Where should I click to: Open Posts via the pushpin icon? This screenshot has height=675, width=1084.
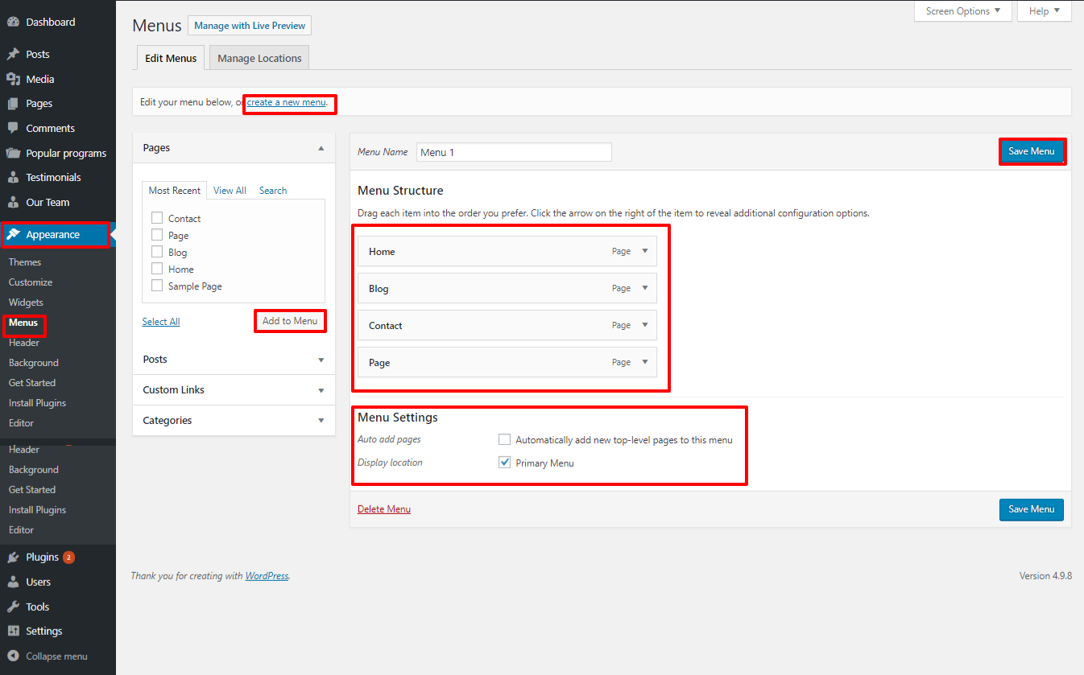coord(13,55)
